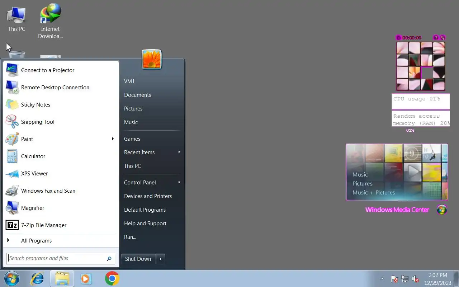Click the user account flower picture
The image size is (459, 287).
pos(152,59)
